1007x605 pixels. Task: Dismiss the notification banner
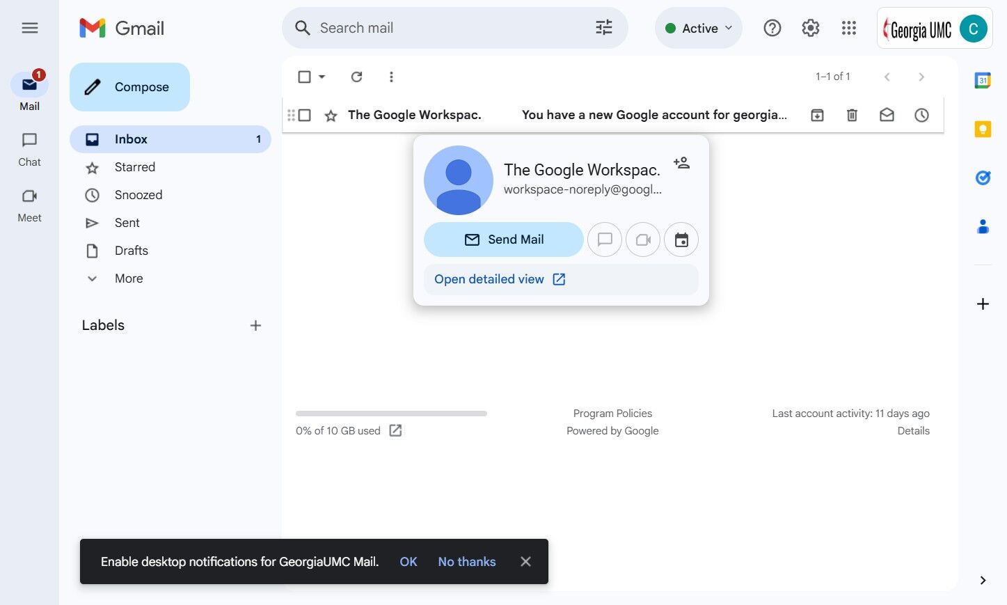[525, 562]
